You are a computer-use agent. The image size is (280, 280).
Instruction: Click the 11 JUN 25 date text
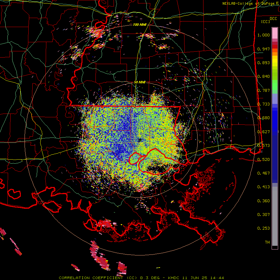tap(195, 278)
